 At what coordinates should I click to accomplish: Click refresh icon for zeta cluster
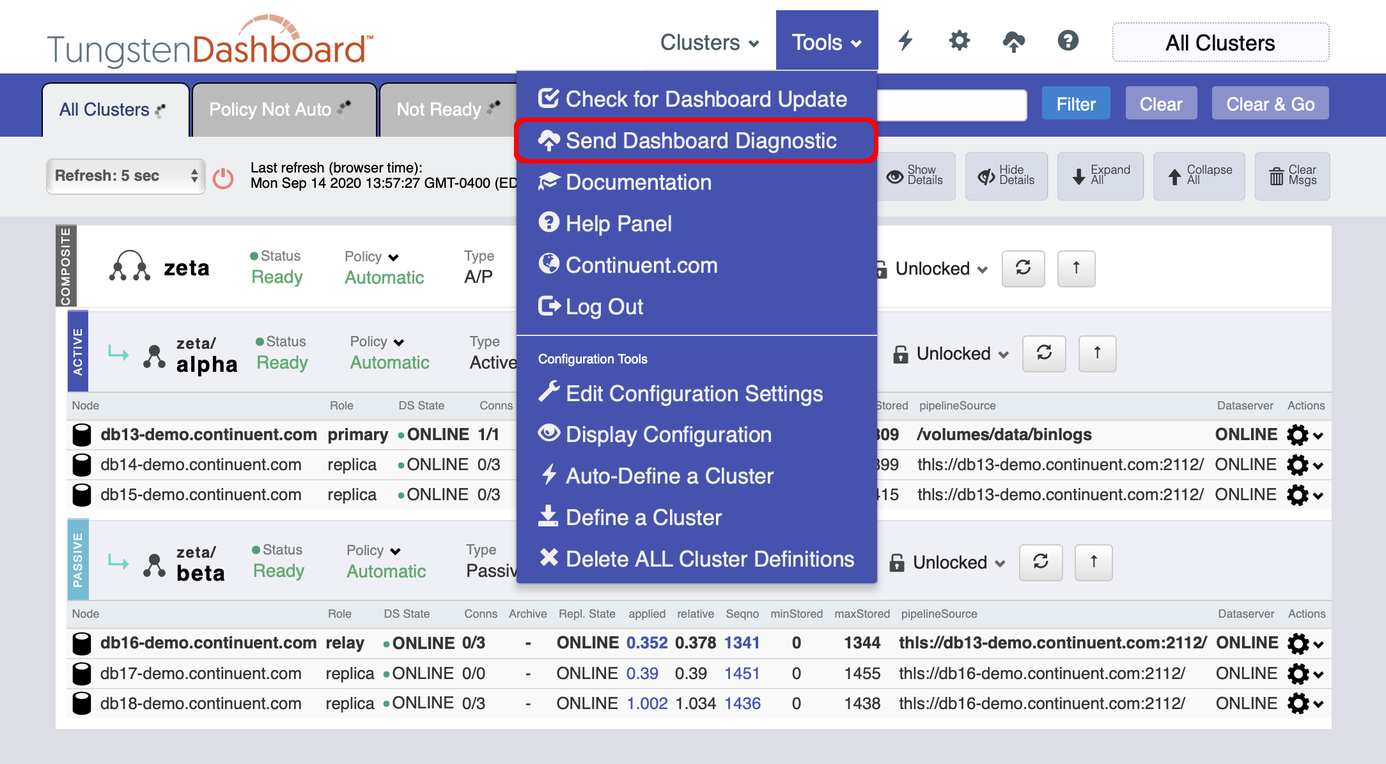click(x=1023, y=268)
